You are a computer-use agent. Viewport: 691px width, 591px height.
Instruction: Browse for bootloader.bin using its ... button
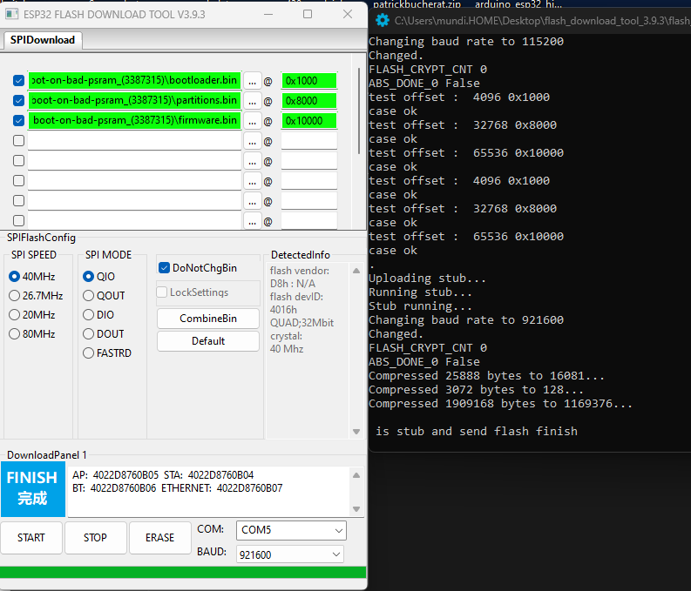252,81
